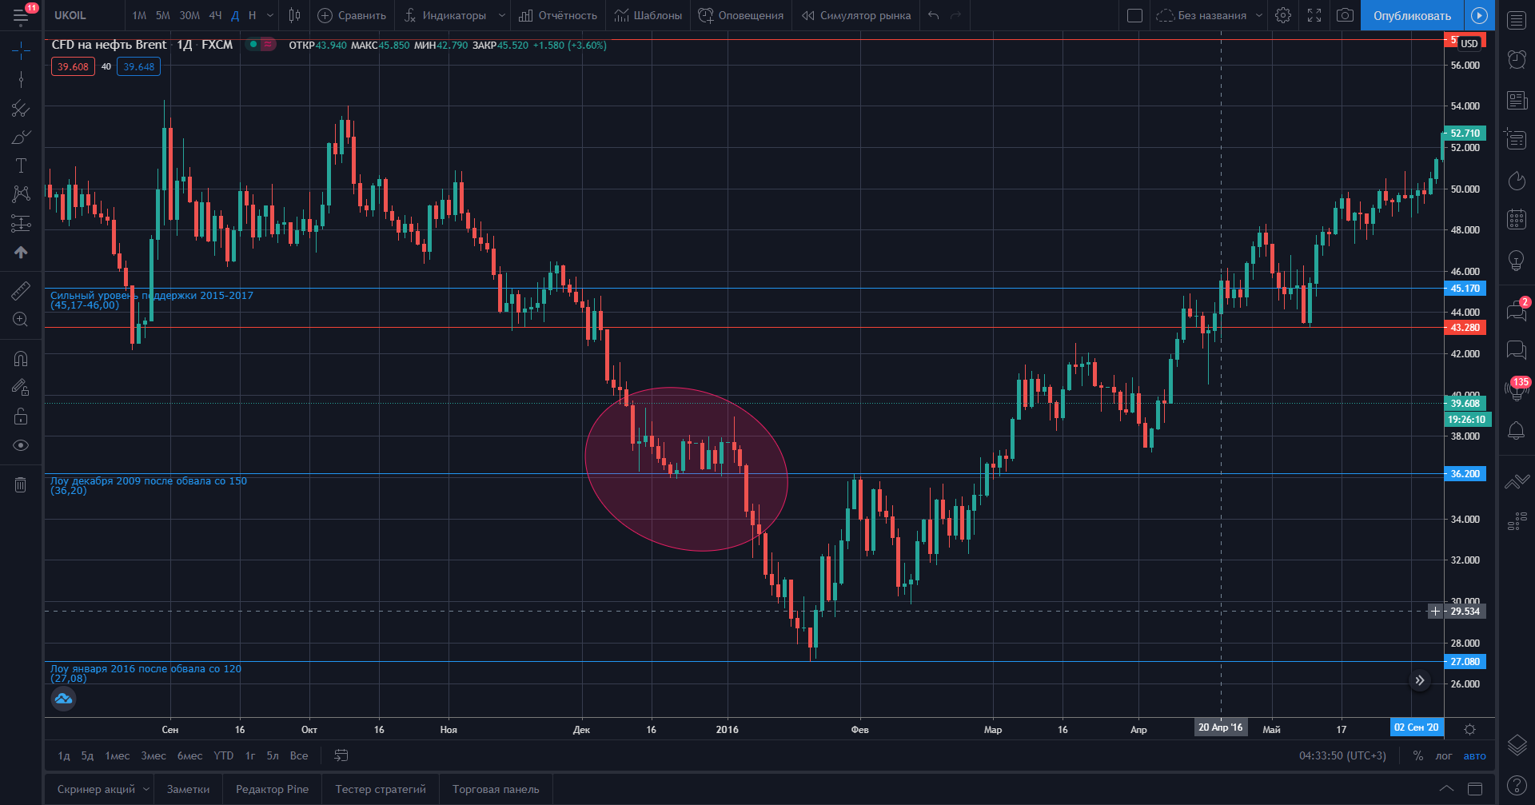Switch to 'Тестер стратегий' tab

381,789
